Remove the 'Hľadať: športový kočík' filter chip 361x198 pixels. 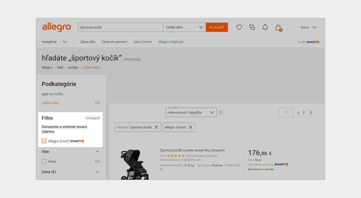[156, 127]
